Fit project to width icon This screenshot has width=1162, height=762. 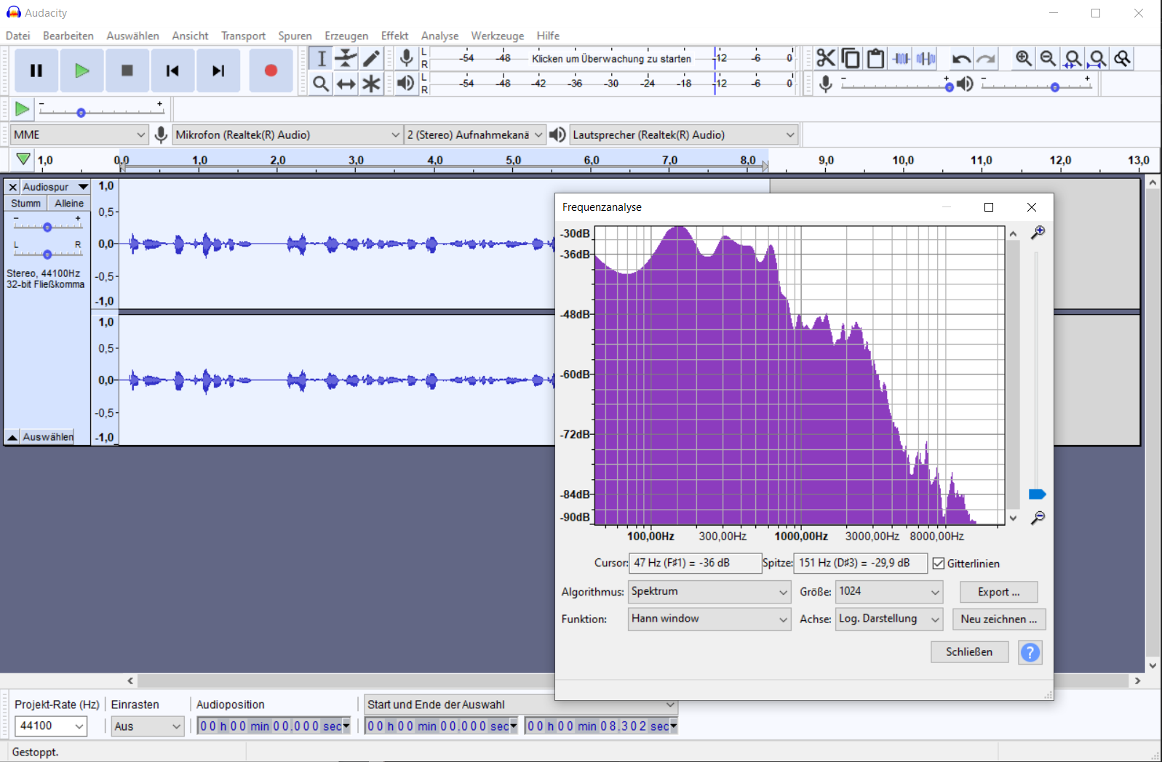1097,58
